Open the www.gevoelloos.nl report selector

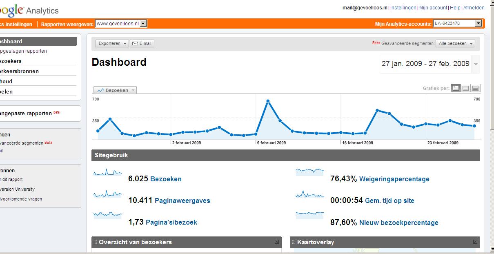(x=121, y=24)
